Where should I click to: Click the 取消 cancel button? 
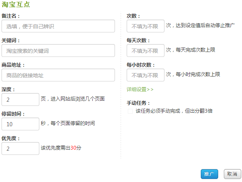tap(232, 174)
